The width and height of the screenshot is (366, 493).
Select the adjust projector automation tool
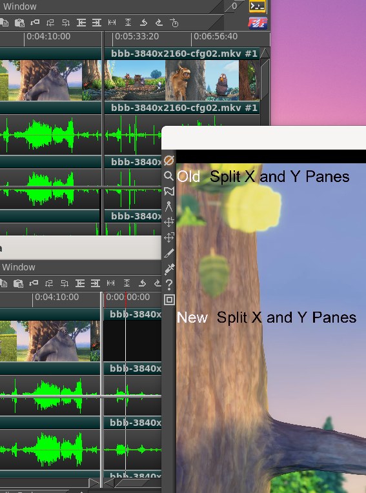pos(169,237)
